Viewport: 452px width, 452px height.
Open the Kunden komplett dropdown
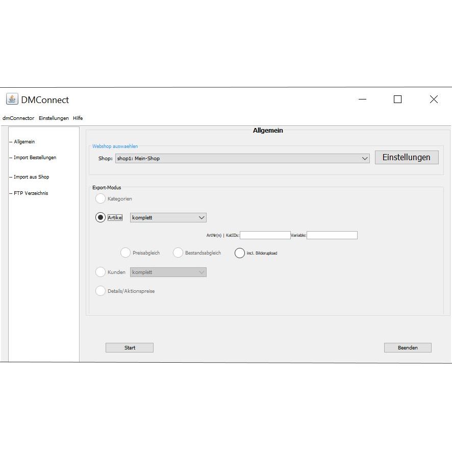(x=168, y=272)
